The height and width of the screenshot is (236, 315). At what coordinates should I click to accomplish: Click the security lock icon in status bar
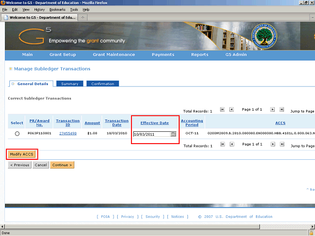tap(311, 233)
